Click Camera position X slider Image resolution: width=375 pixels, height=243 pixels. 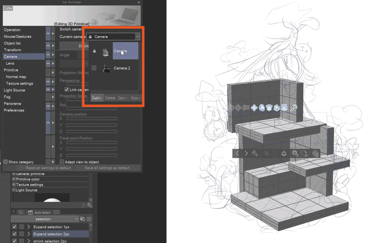pyautogui.click(x=91, y=119)
